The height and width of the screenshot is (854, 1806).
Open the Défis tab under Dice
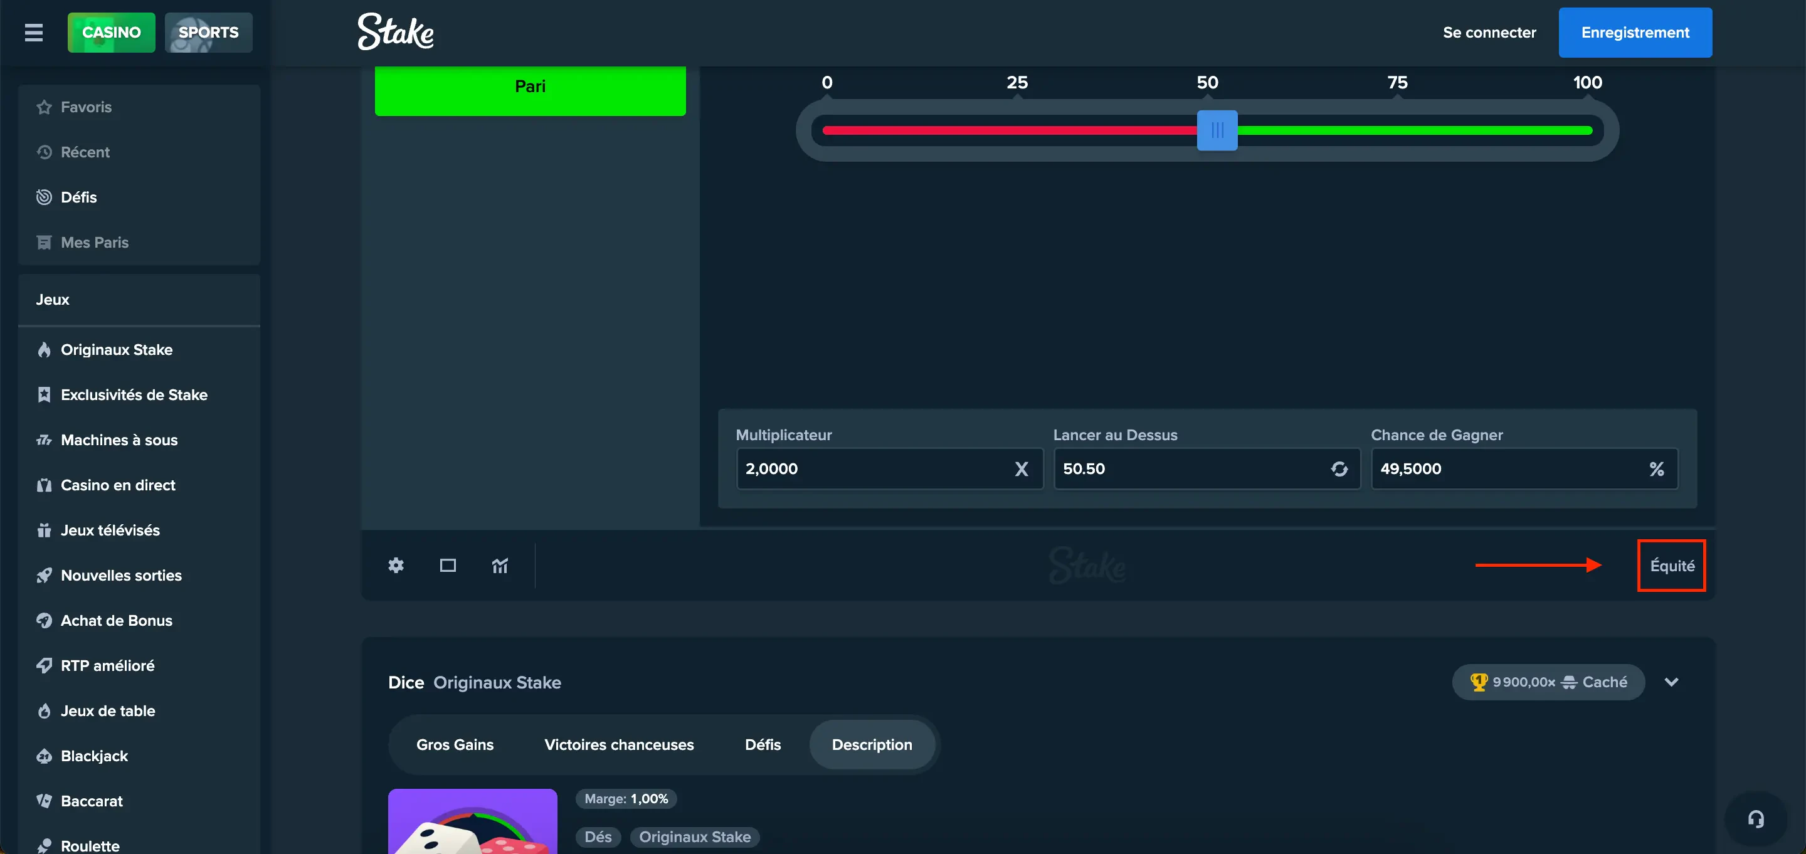point(763,745)
